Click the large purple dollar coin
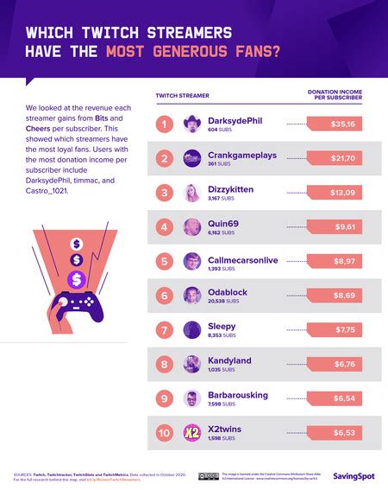Screen dimensions: 388x490 pos(77,279)
